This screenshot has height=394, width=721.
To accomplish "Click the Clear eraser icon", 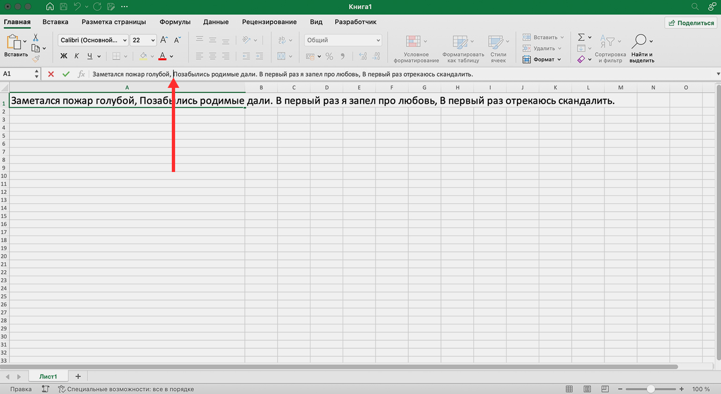I will point(581,59).
